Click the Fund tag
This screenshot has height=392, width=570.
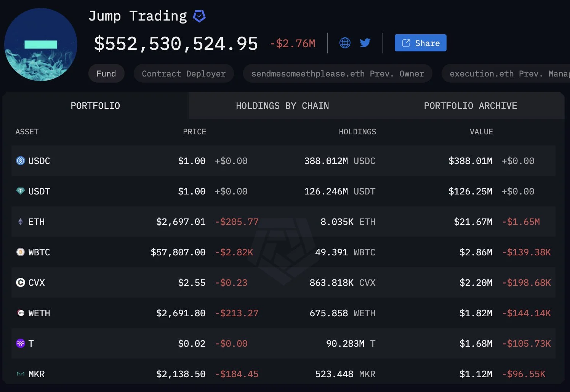(x=106, y=73)
